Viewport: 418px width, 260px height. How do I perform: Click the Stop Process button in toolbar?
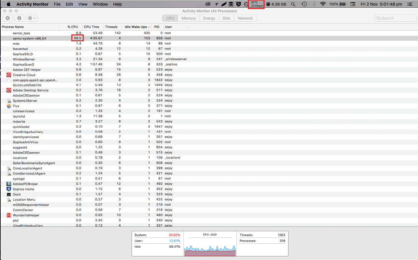coord(8,18)
